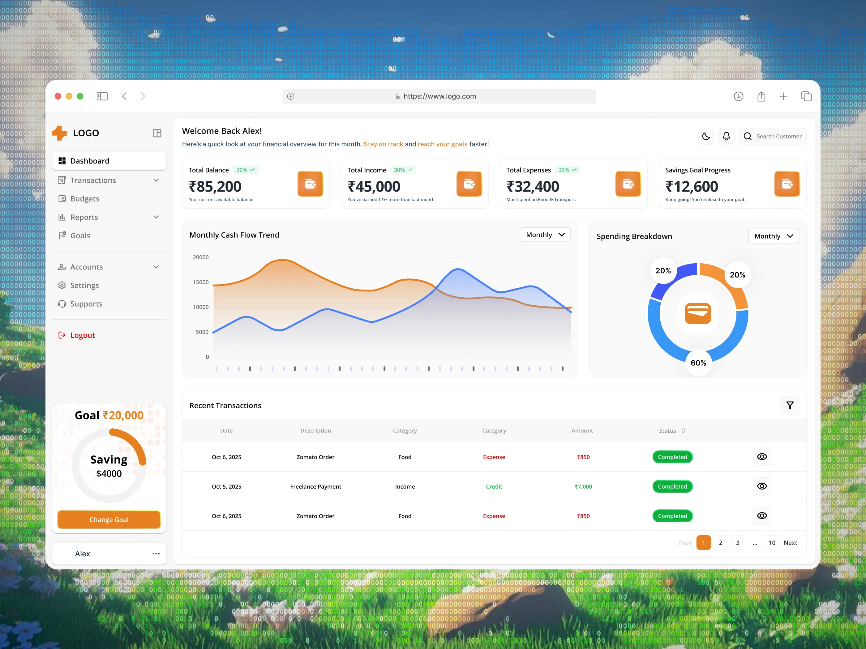Click the browser share icon
This screenshot has width=866, height=649.
click(x=761, y=96)
